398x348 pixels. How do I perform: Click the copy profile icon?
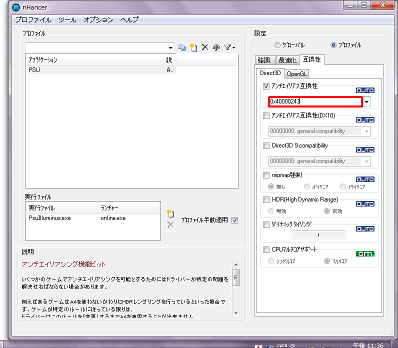click(181, 47)
